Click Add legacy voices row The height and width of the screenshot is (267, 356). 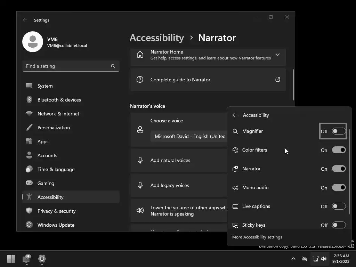click(179, 185)
